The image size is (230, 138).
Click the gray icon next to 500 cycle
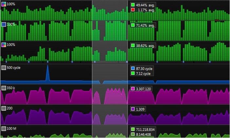click(x=4, y=68)
